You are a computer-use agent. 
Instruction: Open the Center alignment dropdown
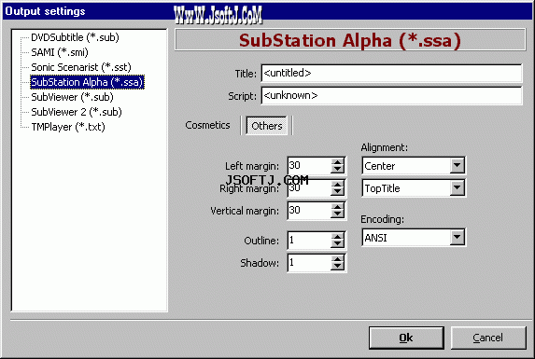457,166
